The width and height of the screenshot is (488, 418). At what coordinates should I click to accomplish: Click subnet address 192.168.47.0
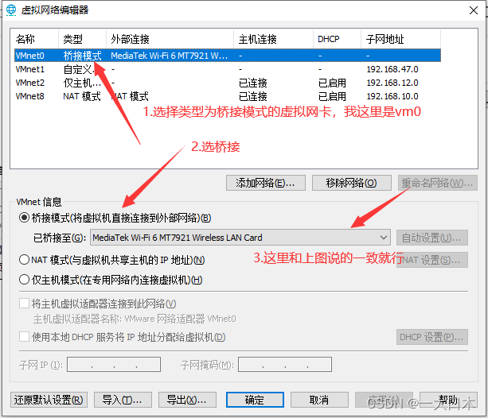point(392,69)
